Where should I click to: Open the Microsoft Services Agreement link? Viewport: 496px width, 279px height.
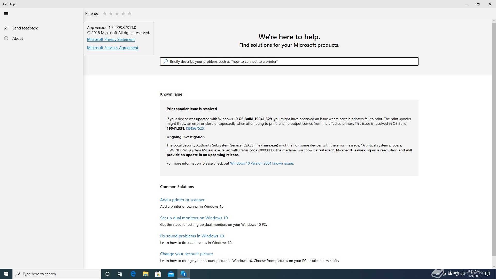click(112, 48)
